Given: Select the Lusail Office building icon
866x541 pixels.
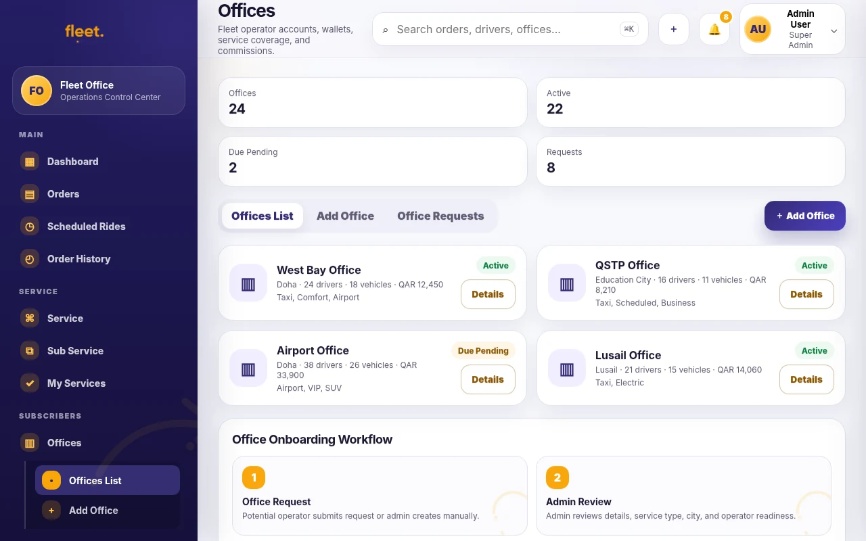Looking at the screenshot, I should (x=567, y=368).
